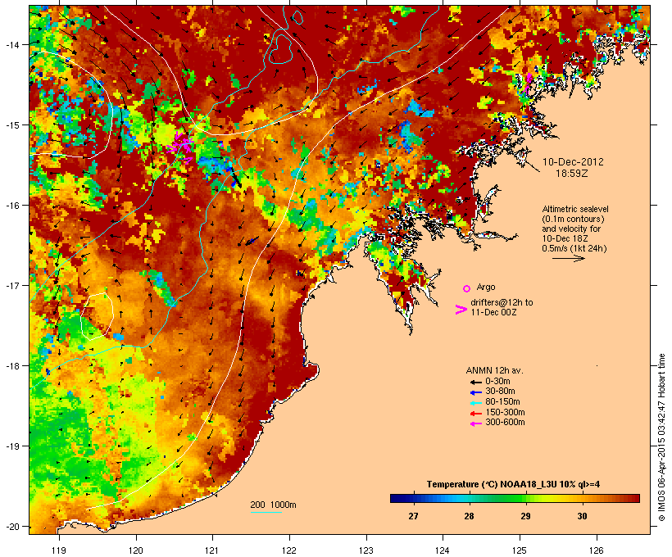Image resolution: width=672 pixels, height=557 pixels.
Task: Click the colorbar tick label 29
Action: 525,516
